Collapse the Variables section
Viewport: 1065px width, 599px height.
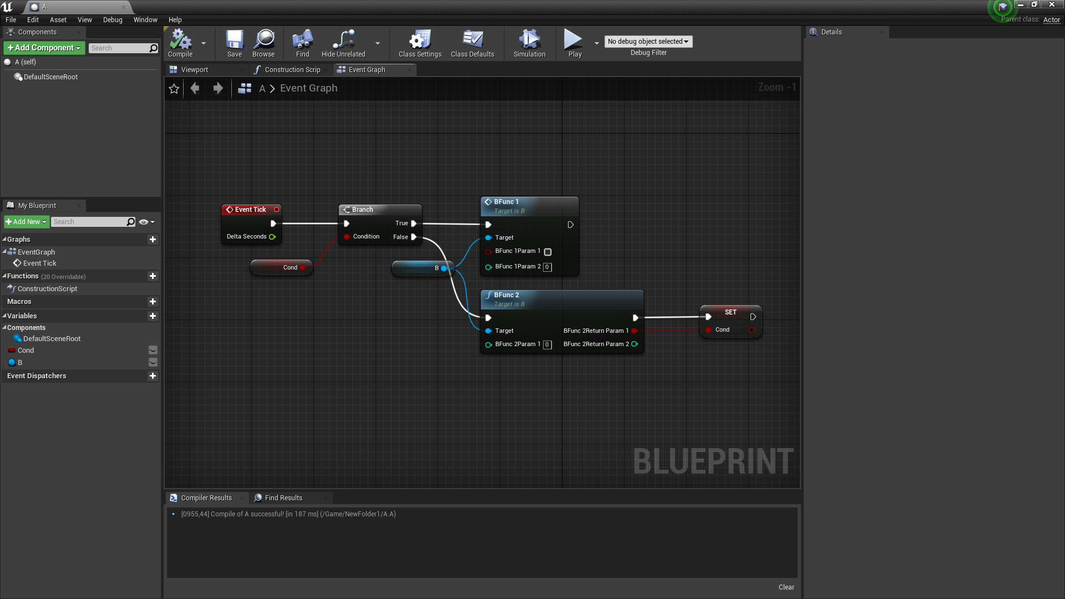(5, 316)
